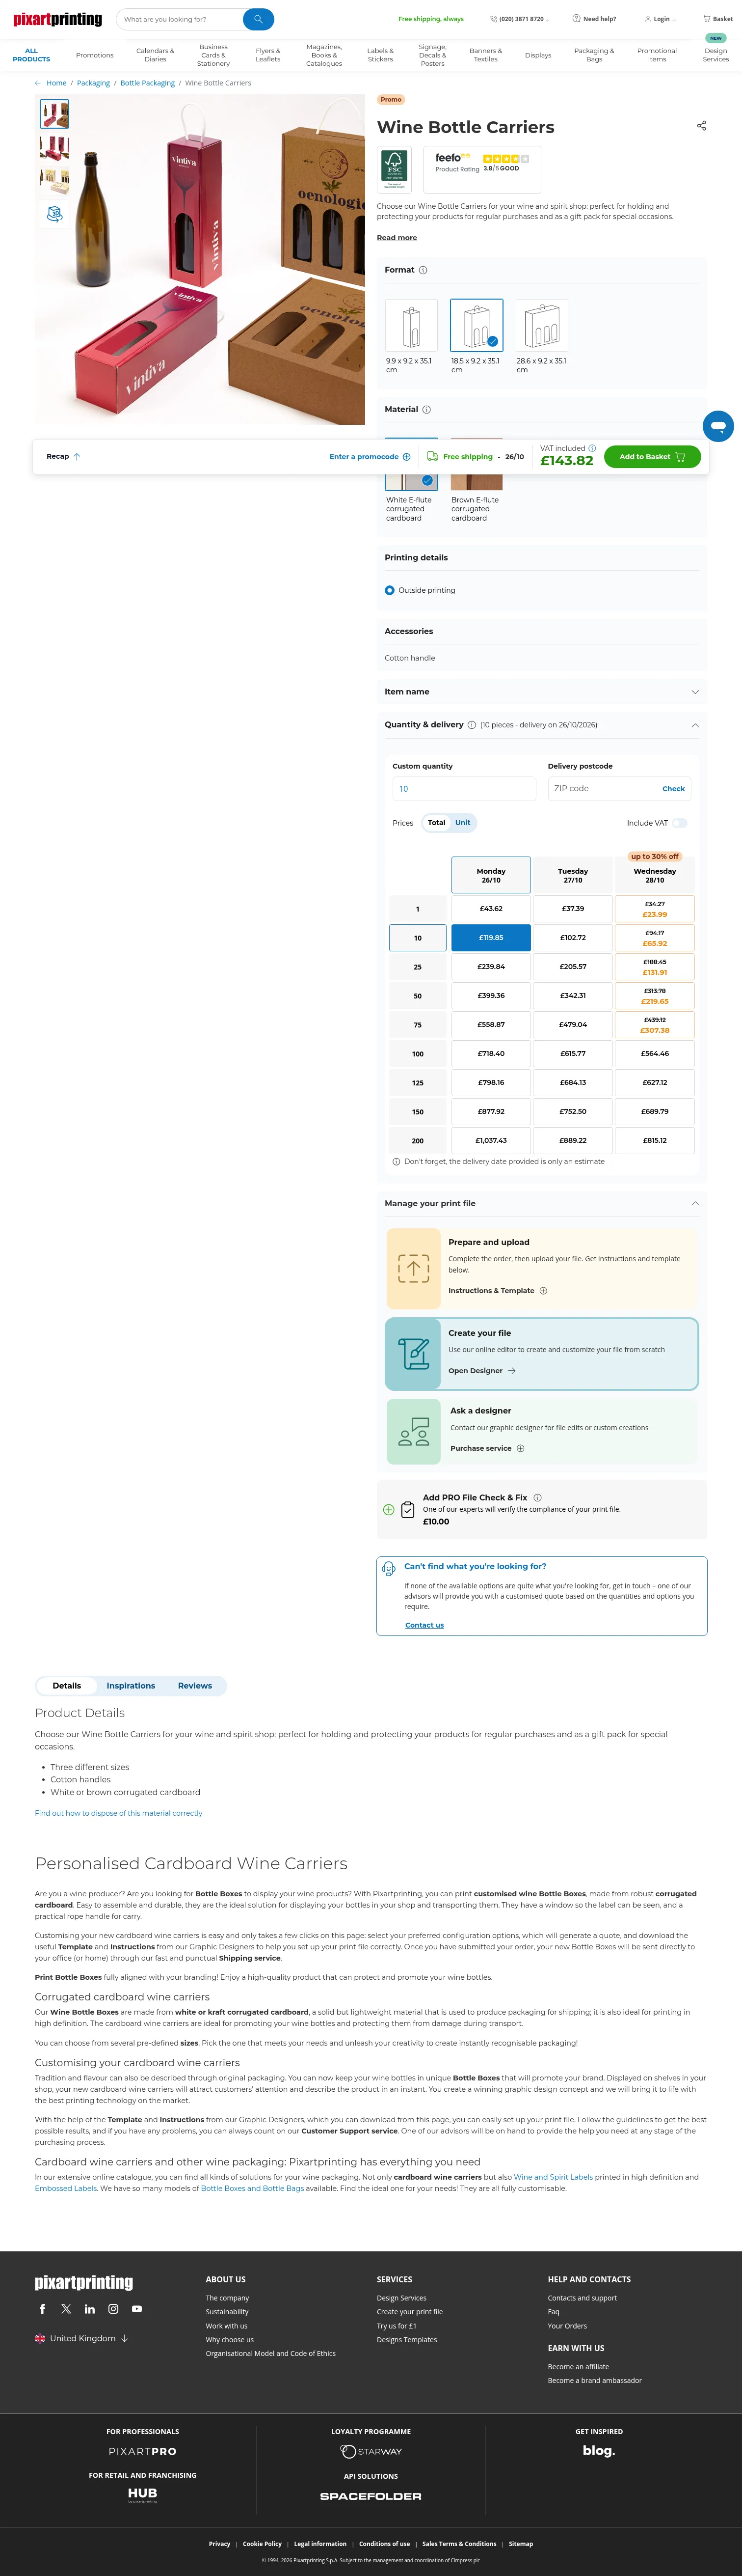The height and width of the screenshot is (2576, 742).
Task: Open the X social icon in footer
Action: coord(66,2309)
